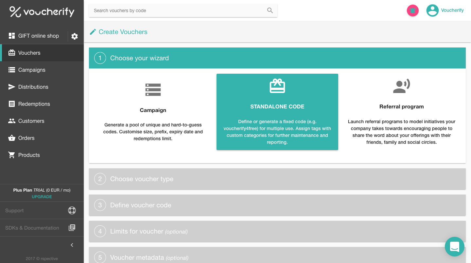
Task: Open the chat messenger bubble
Action: tap(455, 247)
